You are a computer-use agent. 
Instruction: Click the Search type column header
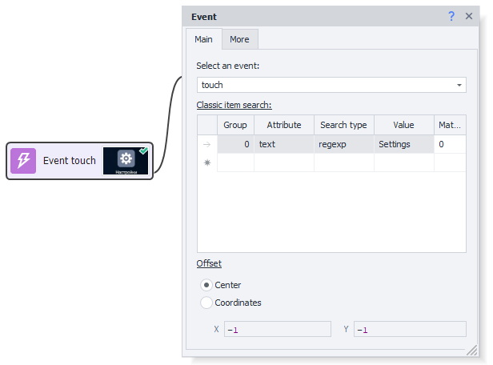[x=343, y=125]
